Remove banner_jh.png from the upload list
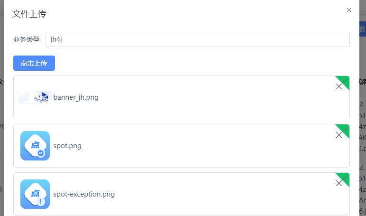The height and width of the screenshot is (216, 366). coord(339,86)
